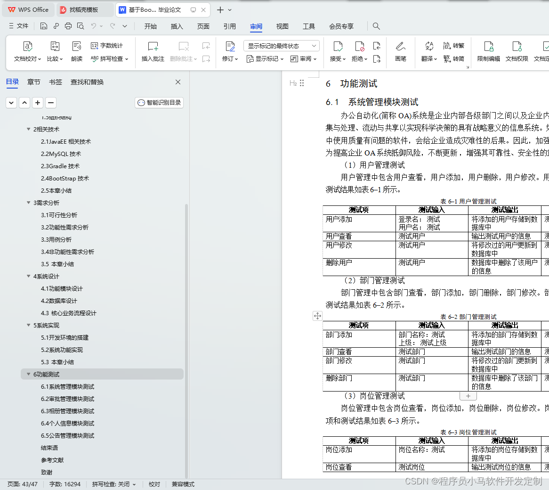Open the 章节 sidebar tab
Screen dimensions: 549x490
pyautogui.click(x=33, y=82)
